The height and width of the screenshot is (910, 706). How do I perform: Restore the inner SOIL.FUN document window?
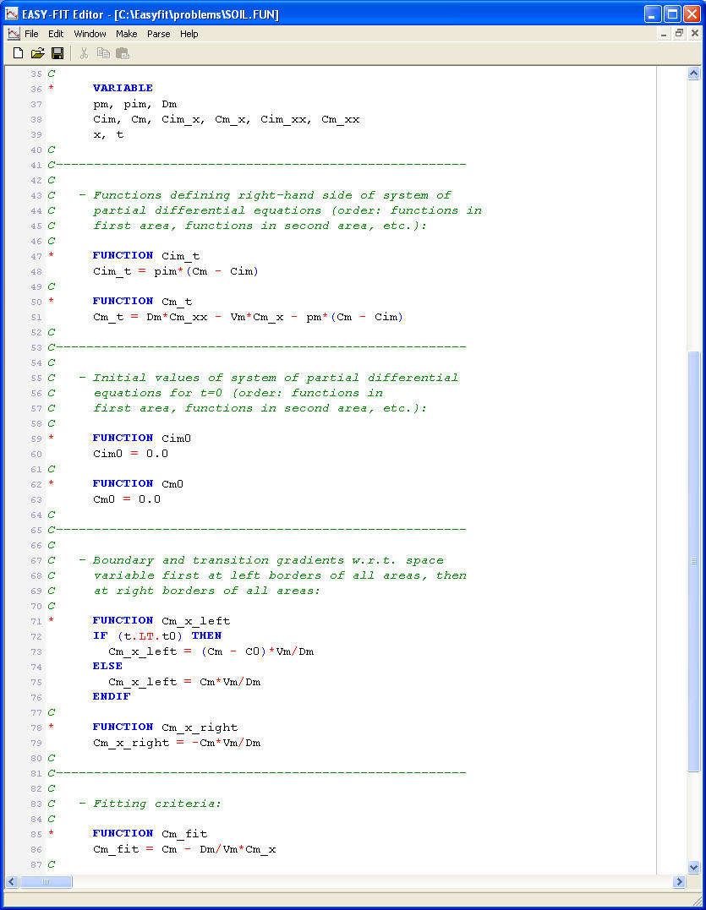coord(679,34)
